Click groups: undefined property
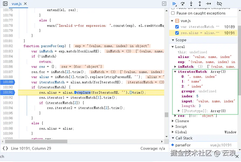Viewport: 241px width, 162px height. tap(199, 91)
